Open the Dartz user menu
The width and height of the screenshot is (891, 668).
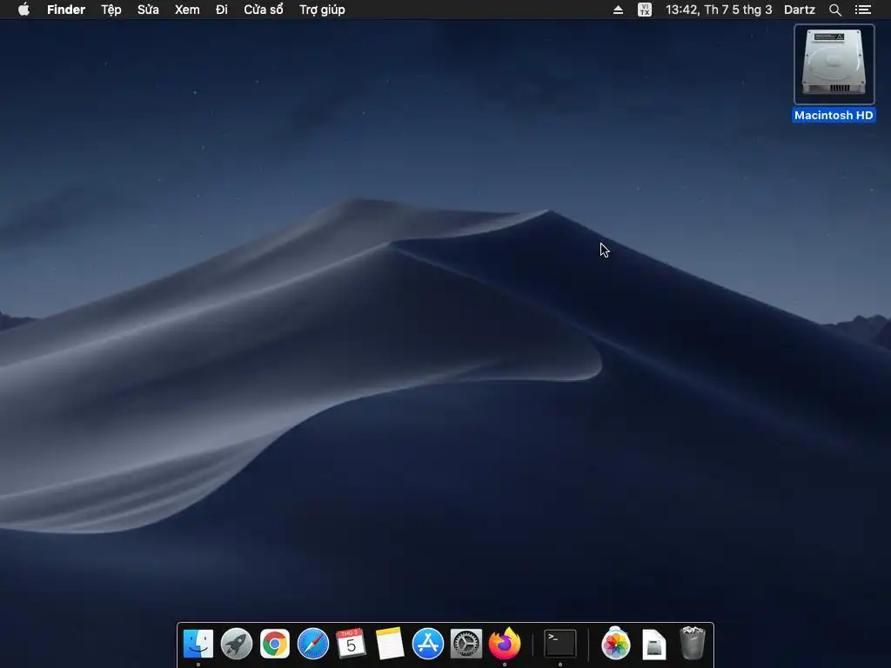[x=799, y=10]
